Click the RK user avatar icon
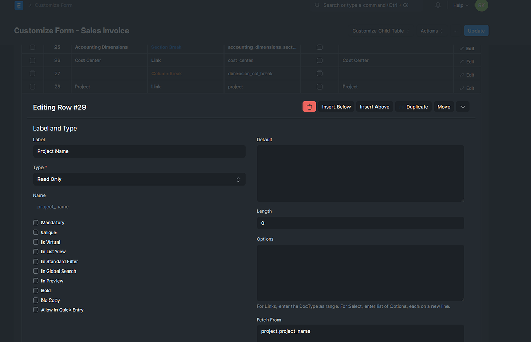Viewport: 531px width, 342px height. click(x=481, y=5)
